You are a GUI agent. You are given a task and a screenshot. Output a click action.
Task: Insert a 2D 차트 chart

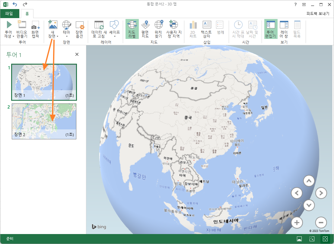tap(193, 29)
